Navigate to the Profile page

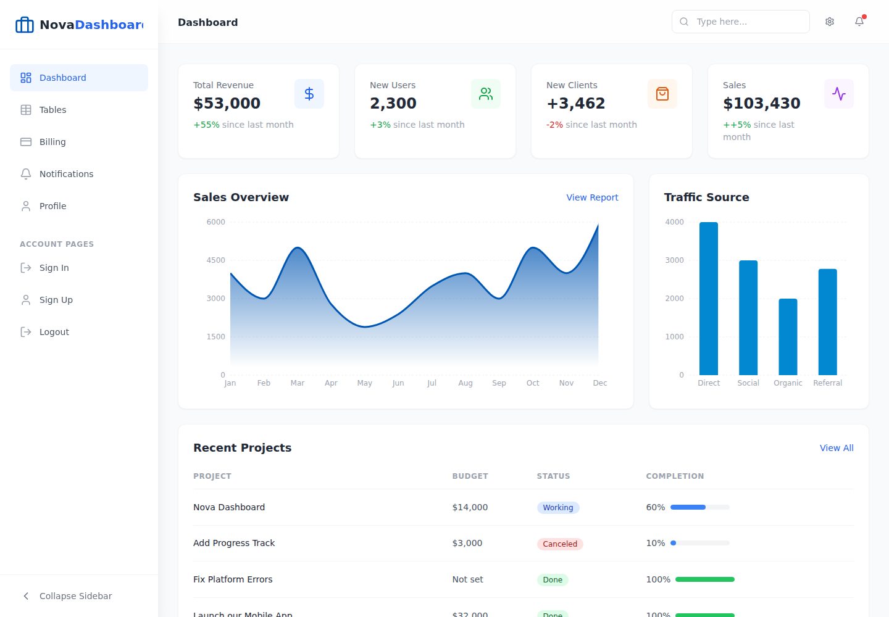79,206
